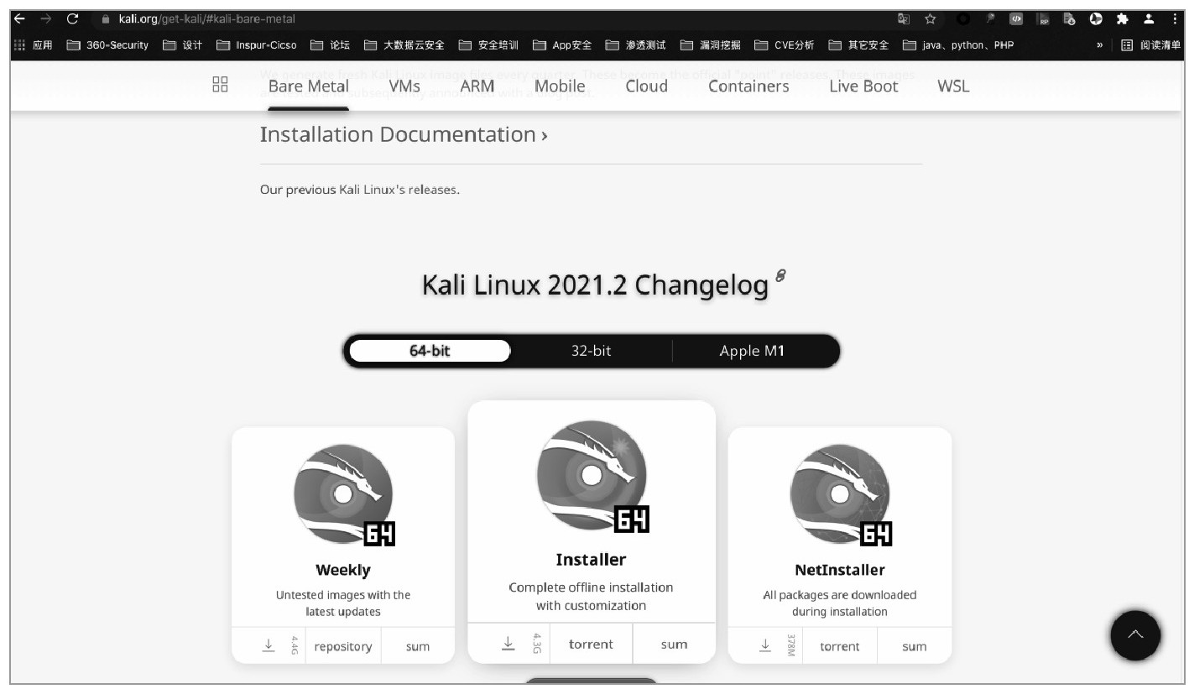The height and width of the screenshot is (689, 1189).
Task: Select the 64-bit architecture option
Action: click(x=430, y=351)
